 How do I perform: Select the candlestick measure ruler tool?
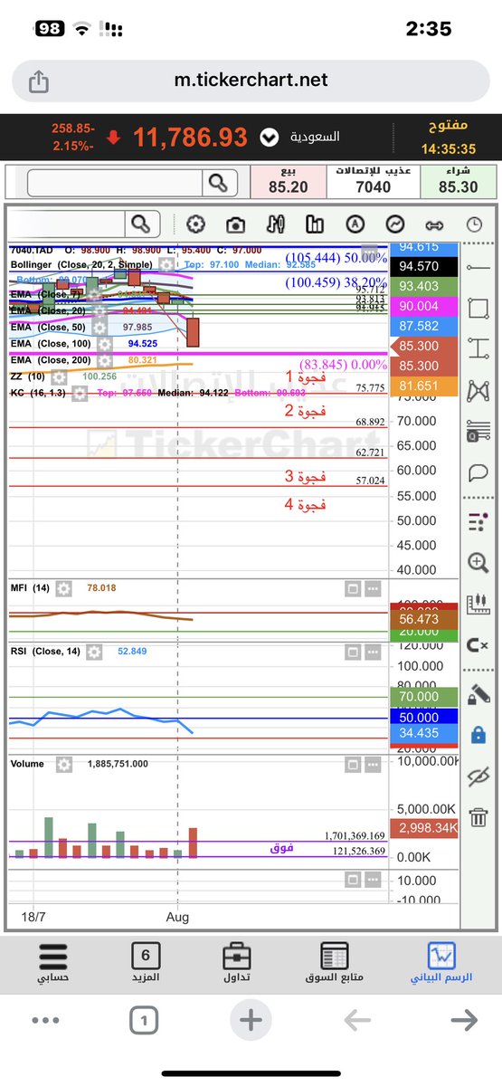478,605
